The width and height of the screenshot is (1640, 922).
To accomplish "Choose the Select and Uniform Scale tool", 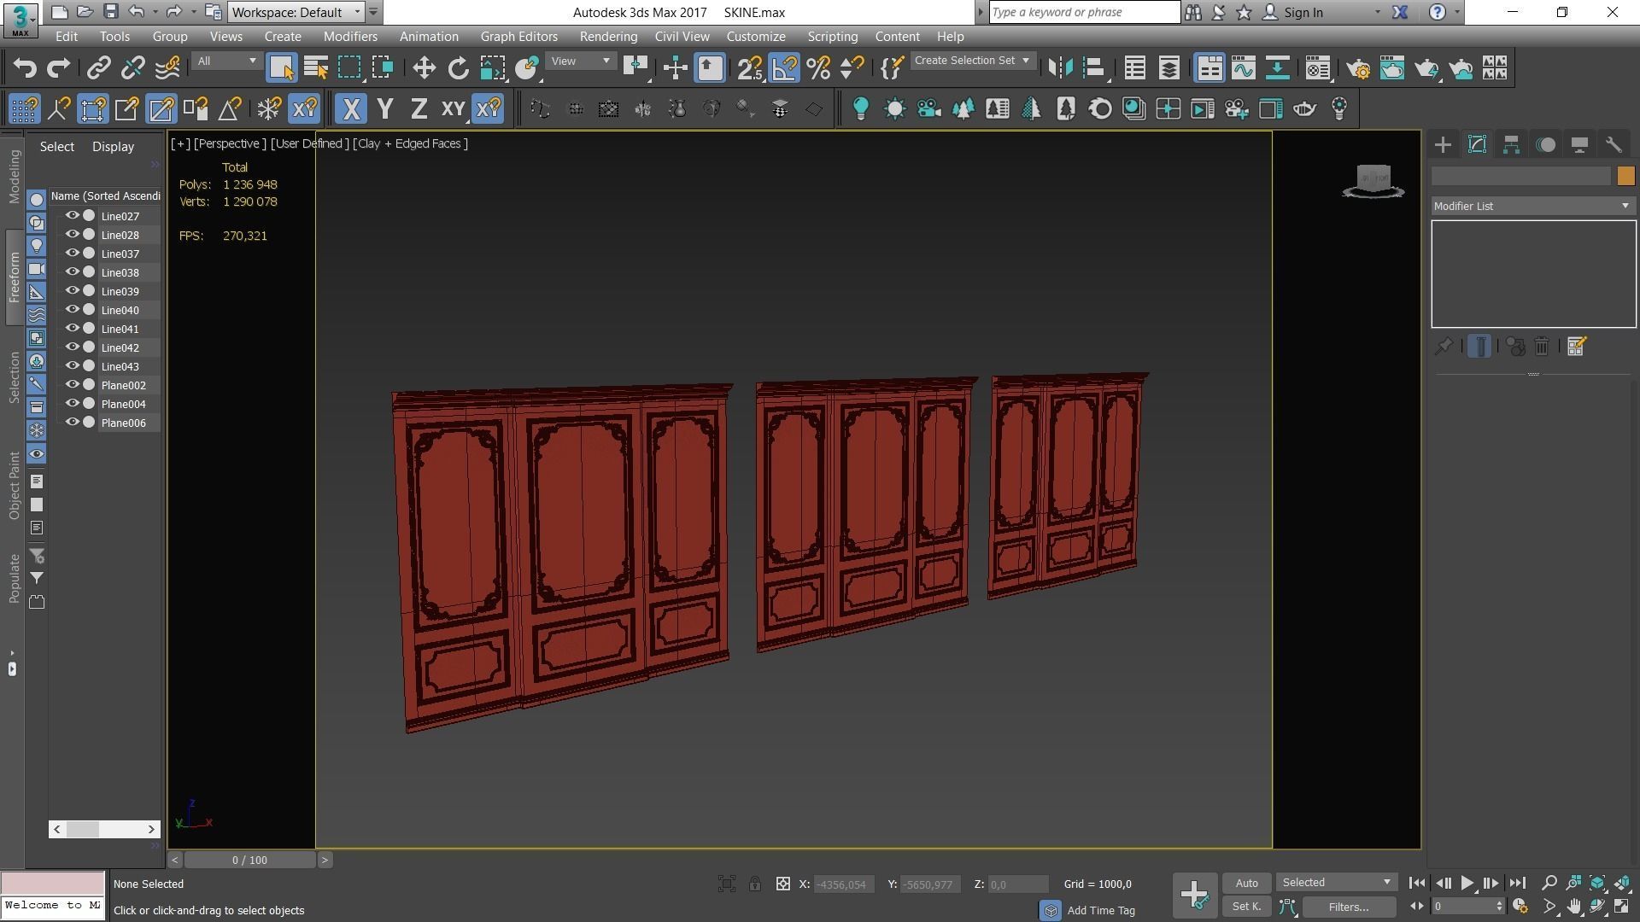I will (x=493, y=68).
